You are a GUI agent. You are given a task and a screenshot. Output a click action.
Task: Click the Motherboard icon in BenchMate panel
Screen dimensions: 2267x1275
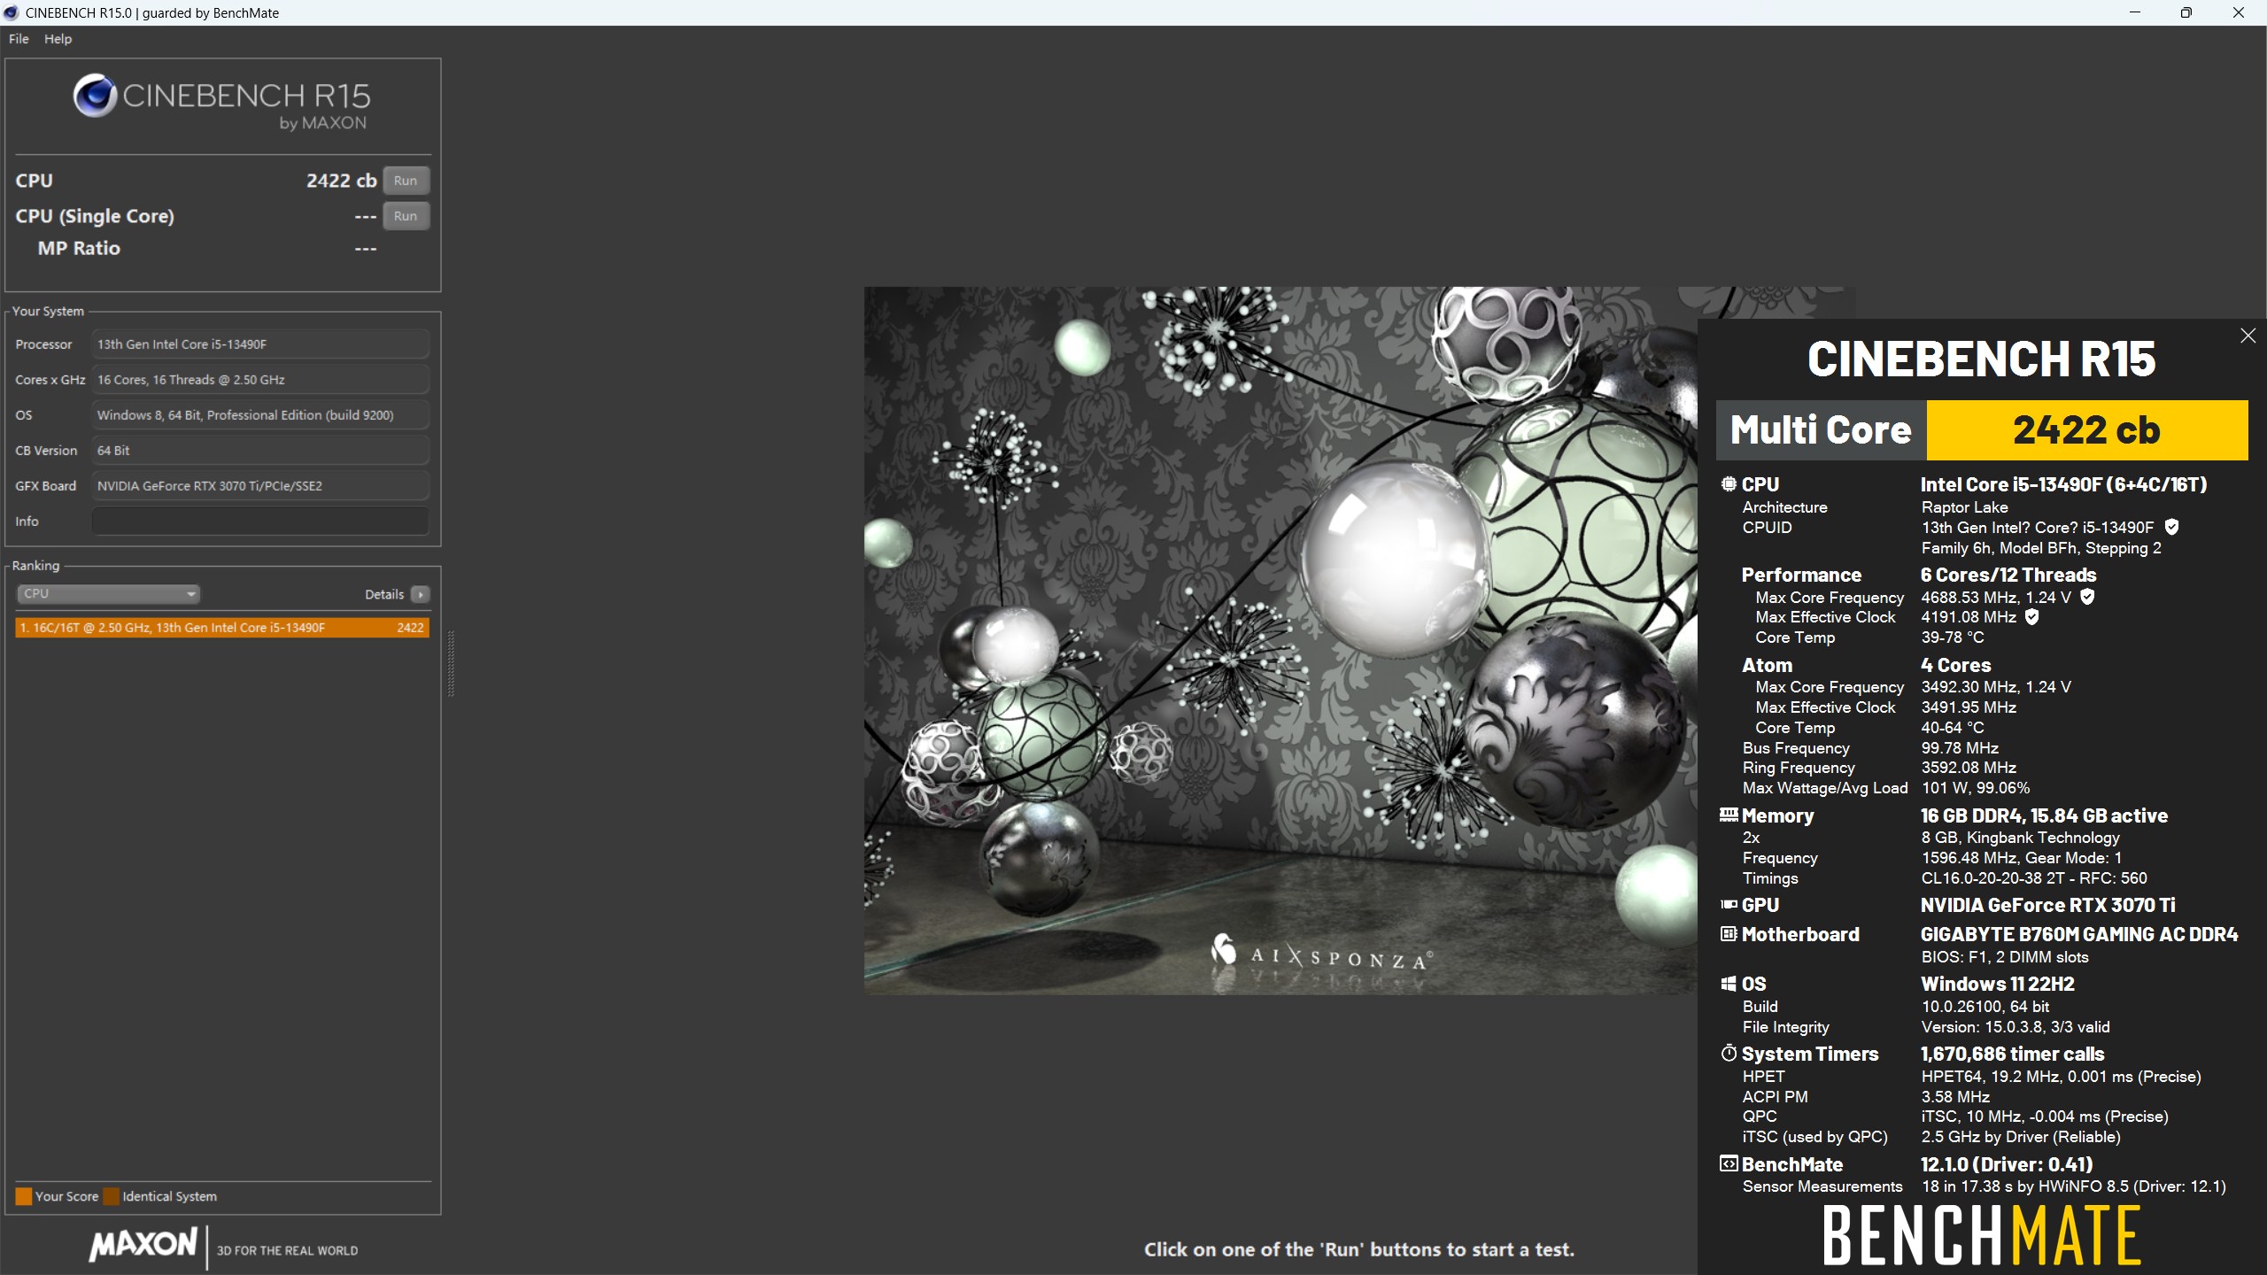[1729, 933]
